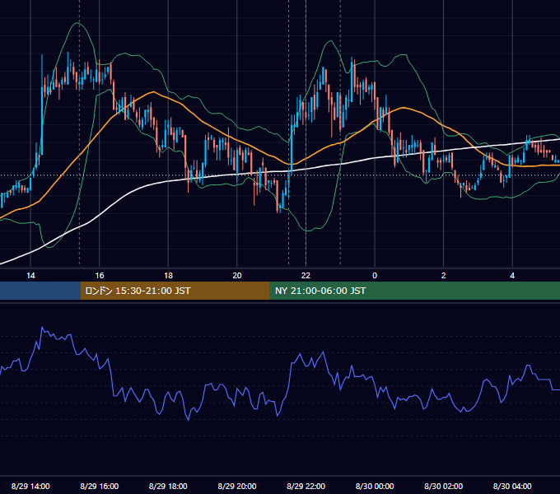
Task: Click the ロンドン 15:30-21:00 JST session bar
Action: 175,291
